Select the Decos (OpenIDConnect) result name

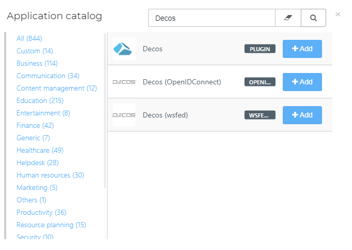click(x=182, y=82)
